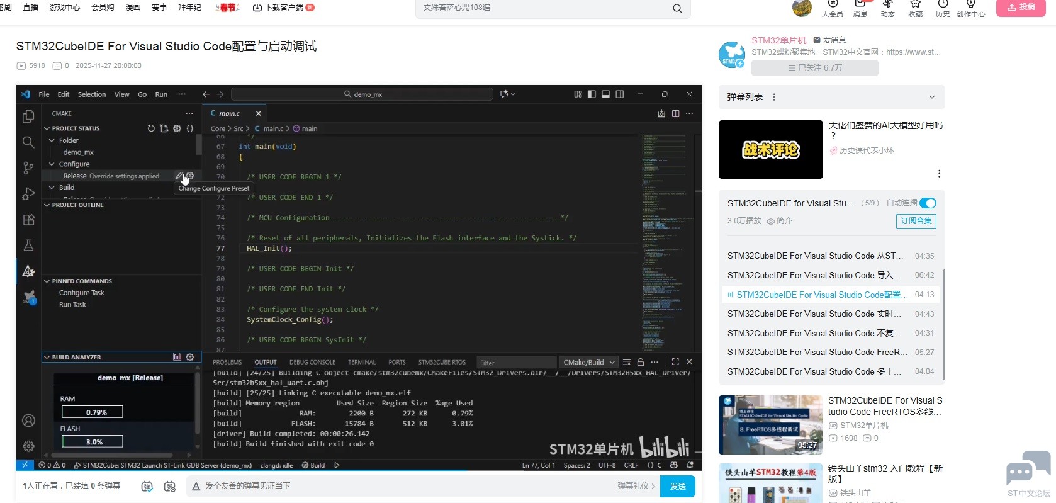The height and width of the screenshot is (503, 1056).
Task: Click the 发送 send danmaku button
Action: coord(678,486)
